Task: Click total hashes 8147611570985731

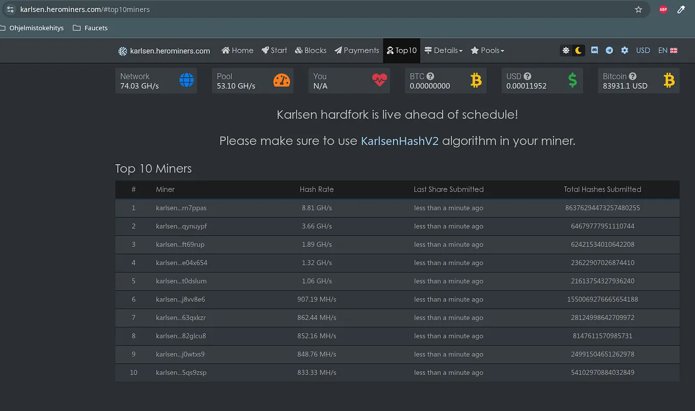Action: tap(602, 336)
